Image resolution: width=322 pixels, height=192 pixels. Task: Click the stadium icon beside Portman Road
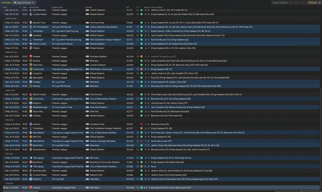tap(87, 23)
